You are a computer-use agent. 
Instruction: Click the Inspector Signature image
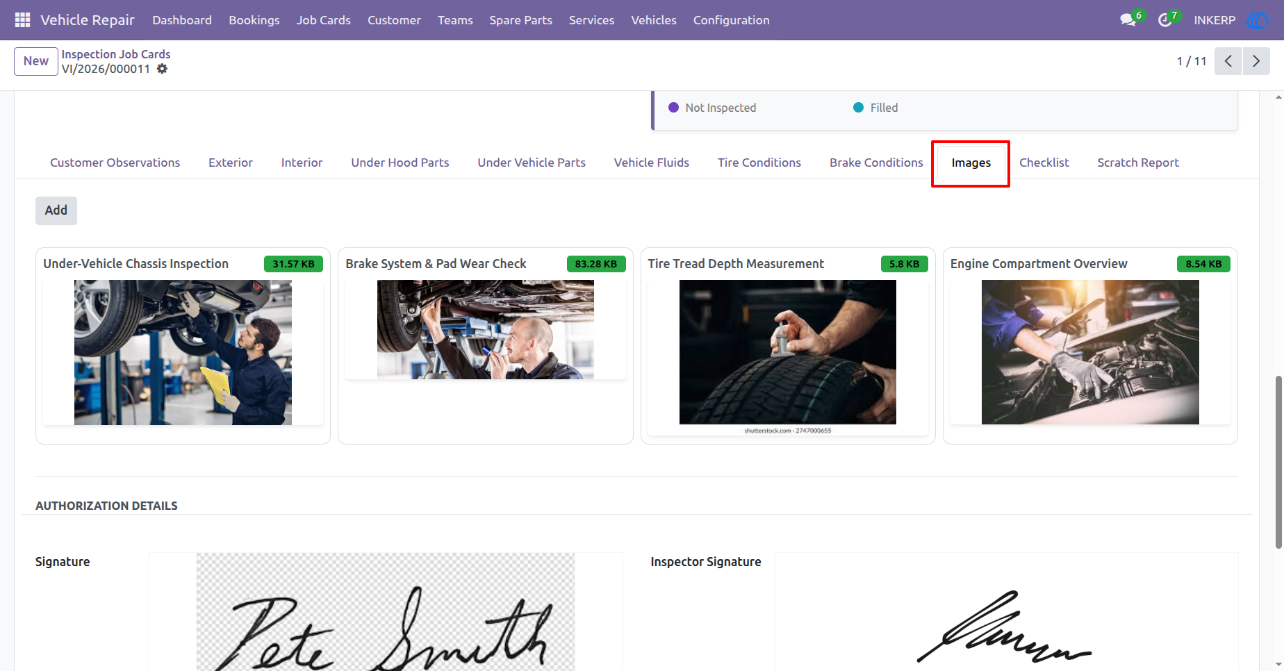(1006, 612)
